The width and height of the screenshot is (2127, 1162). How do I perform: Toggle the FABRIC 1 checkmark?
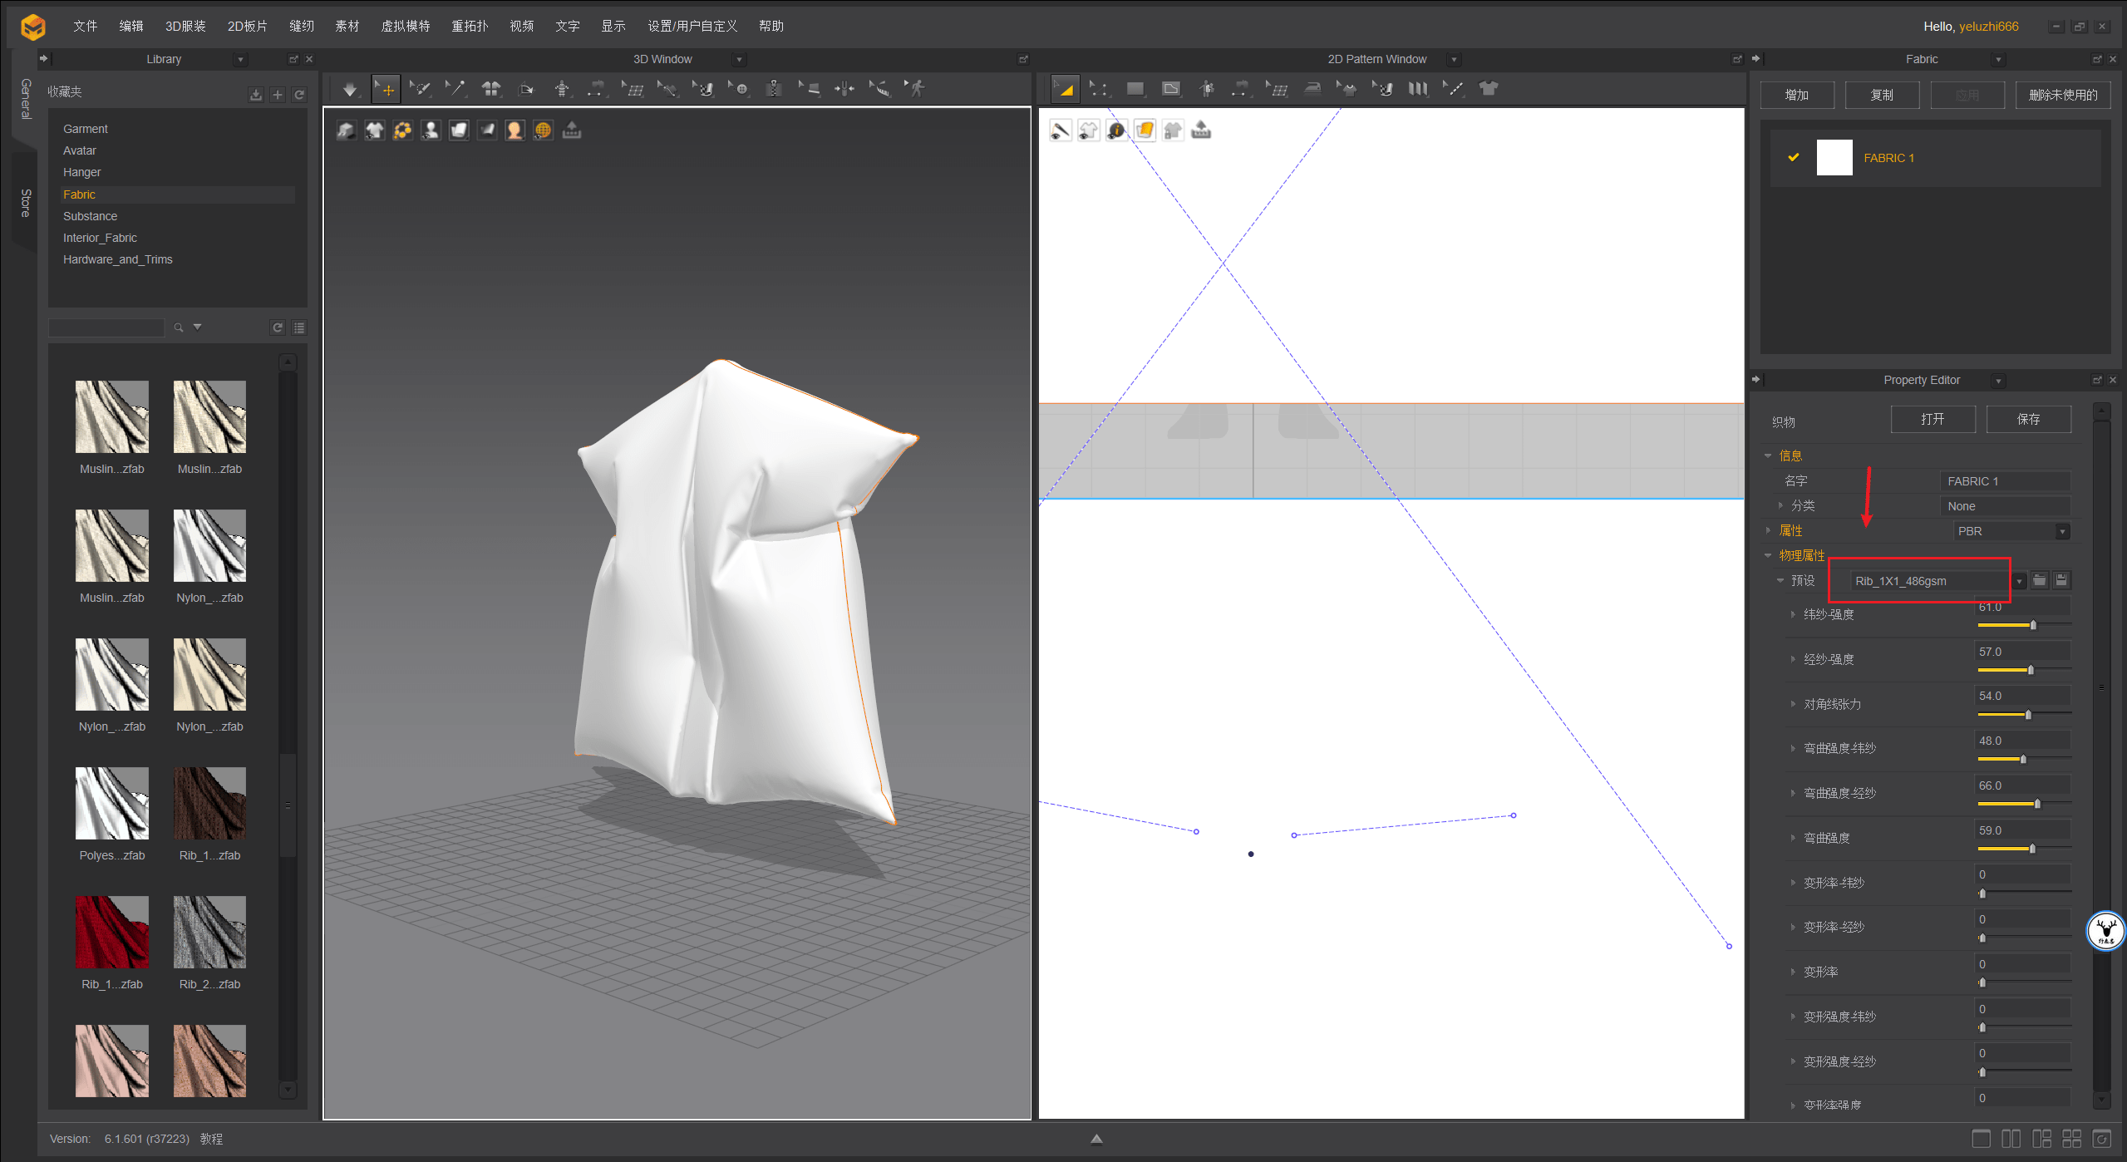coord(1793,157)
